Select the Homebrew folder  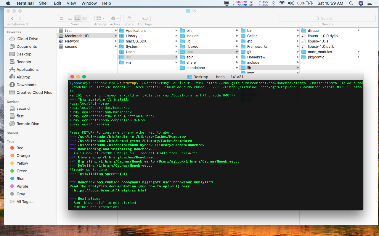269,57
